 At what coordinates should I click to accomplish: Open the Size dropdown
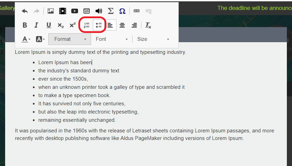point(153,39)
